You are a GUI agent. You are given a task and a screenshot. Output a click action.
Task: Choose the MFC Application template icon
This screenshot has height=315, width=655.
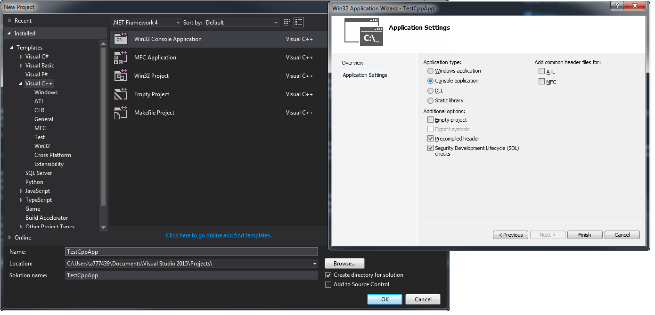tap(121, 58)
